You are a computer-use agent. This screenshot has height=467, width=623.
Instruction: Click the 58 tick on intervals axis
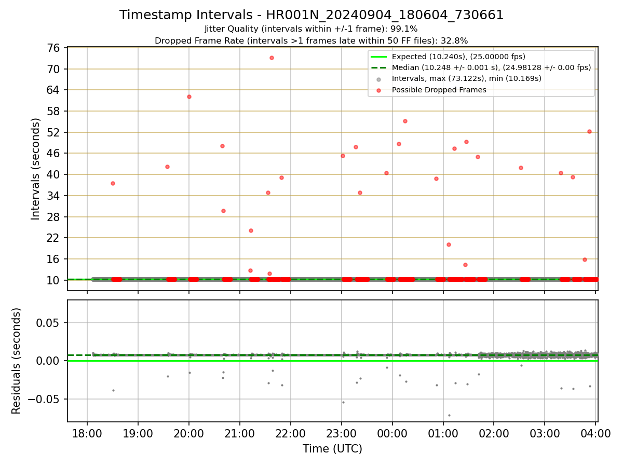click(55, 111)
